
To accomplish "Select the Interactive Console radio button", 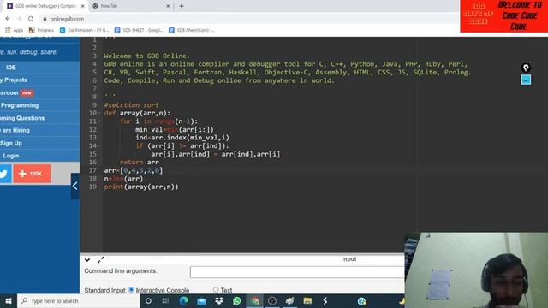I will pos(131,290).
